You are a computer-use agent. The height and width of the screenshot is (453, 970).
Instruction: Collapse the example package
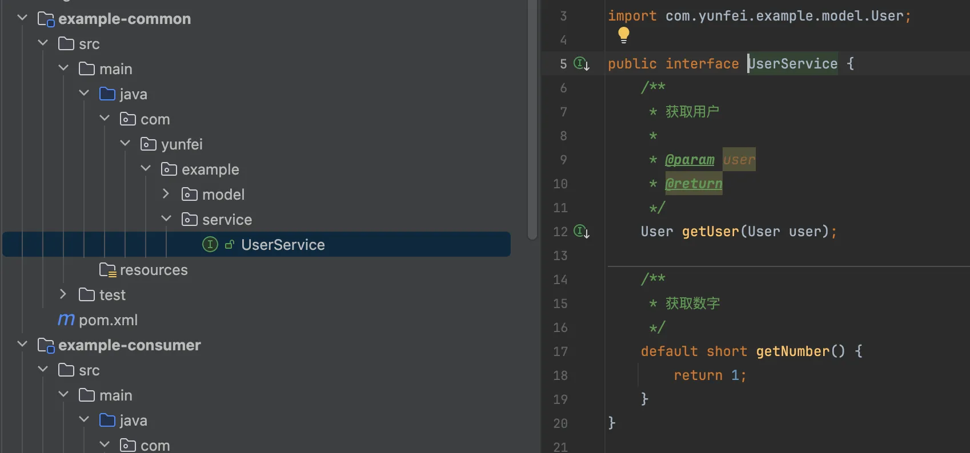coord(146,168)
